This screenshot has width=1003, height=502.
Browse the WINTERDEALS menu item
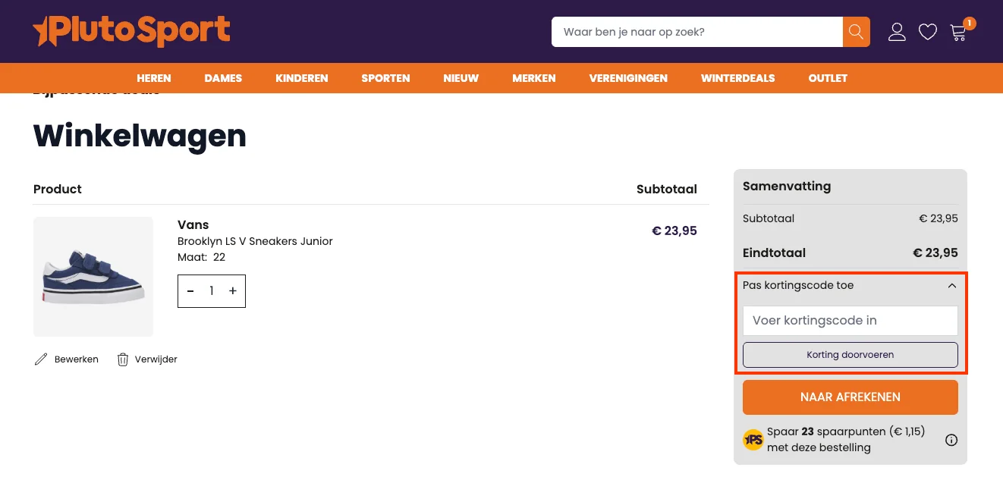[x=737, y=78]
